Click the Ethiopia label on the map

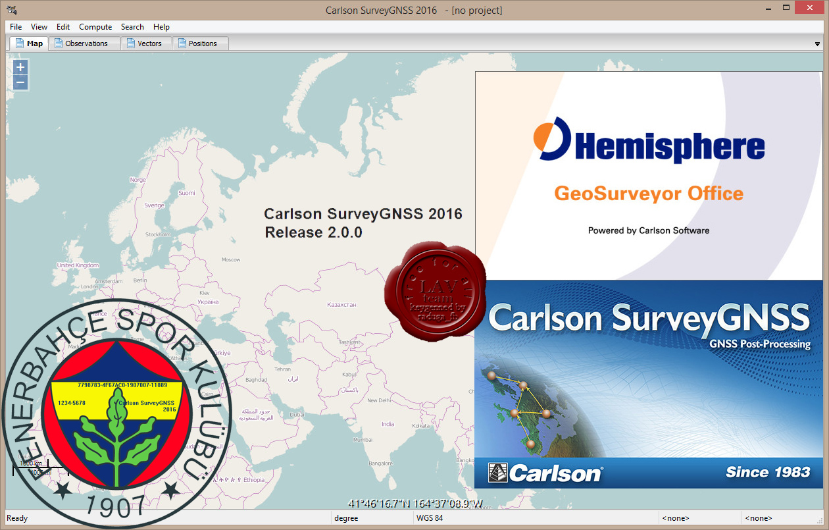[x=254, y=481]
